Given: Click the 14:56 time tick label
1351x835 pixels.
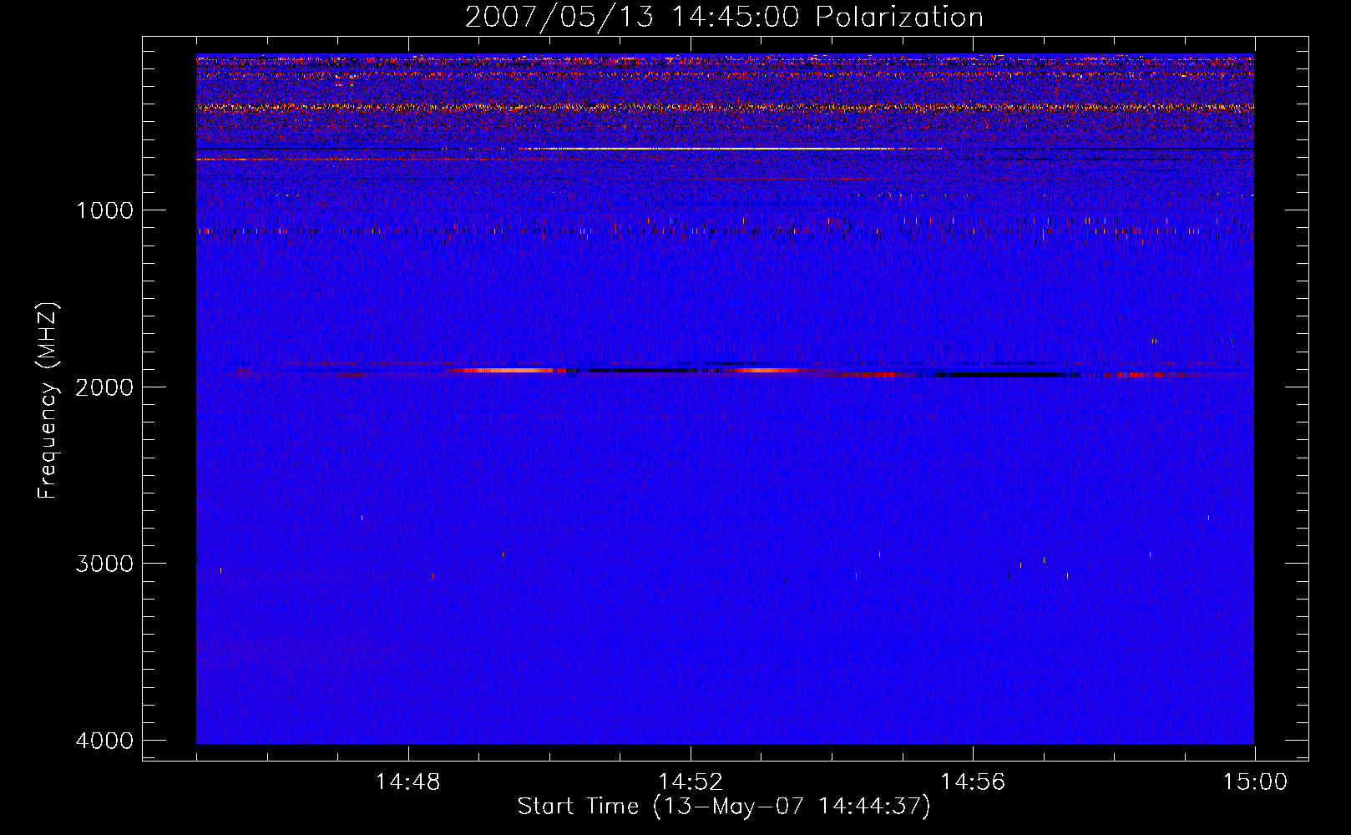Looking at the screenshot, I should (x=973, y=782).
